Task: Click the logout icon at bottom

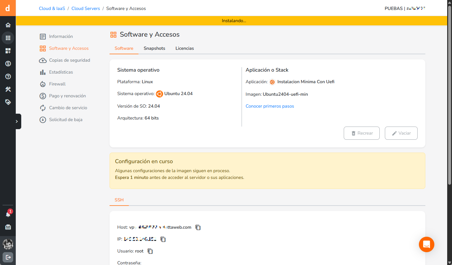Action: (8, 257)
